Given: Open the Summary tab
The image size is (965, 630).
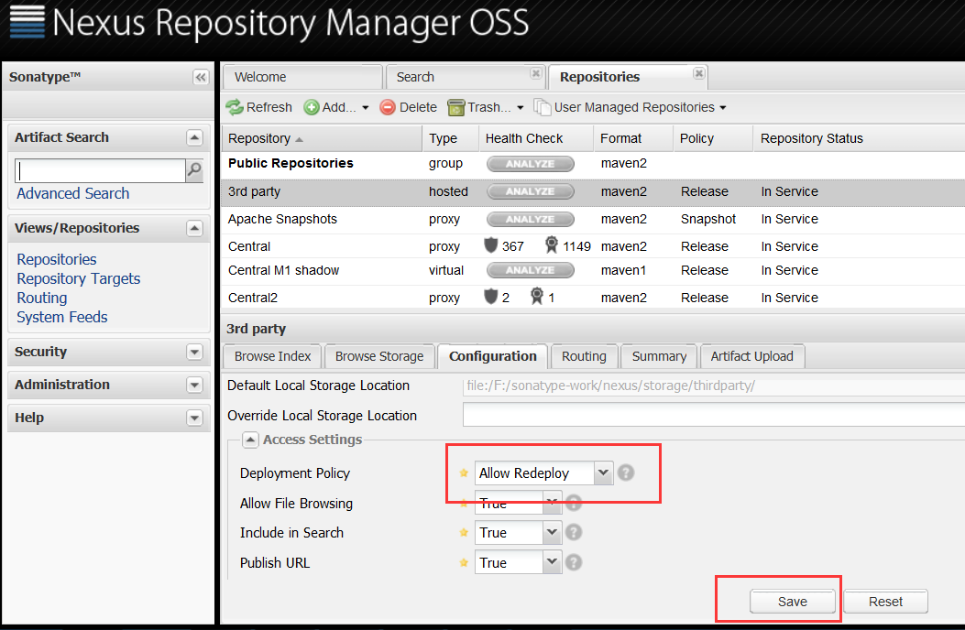Looking at the screenshot, I should (659, 356).
